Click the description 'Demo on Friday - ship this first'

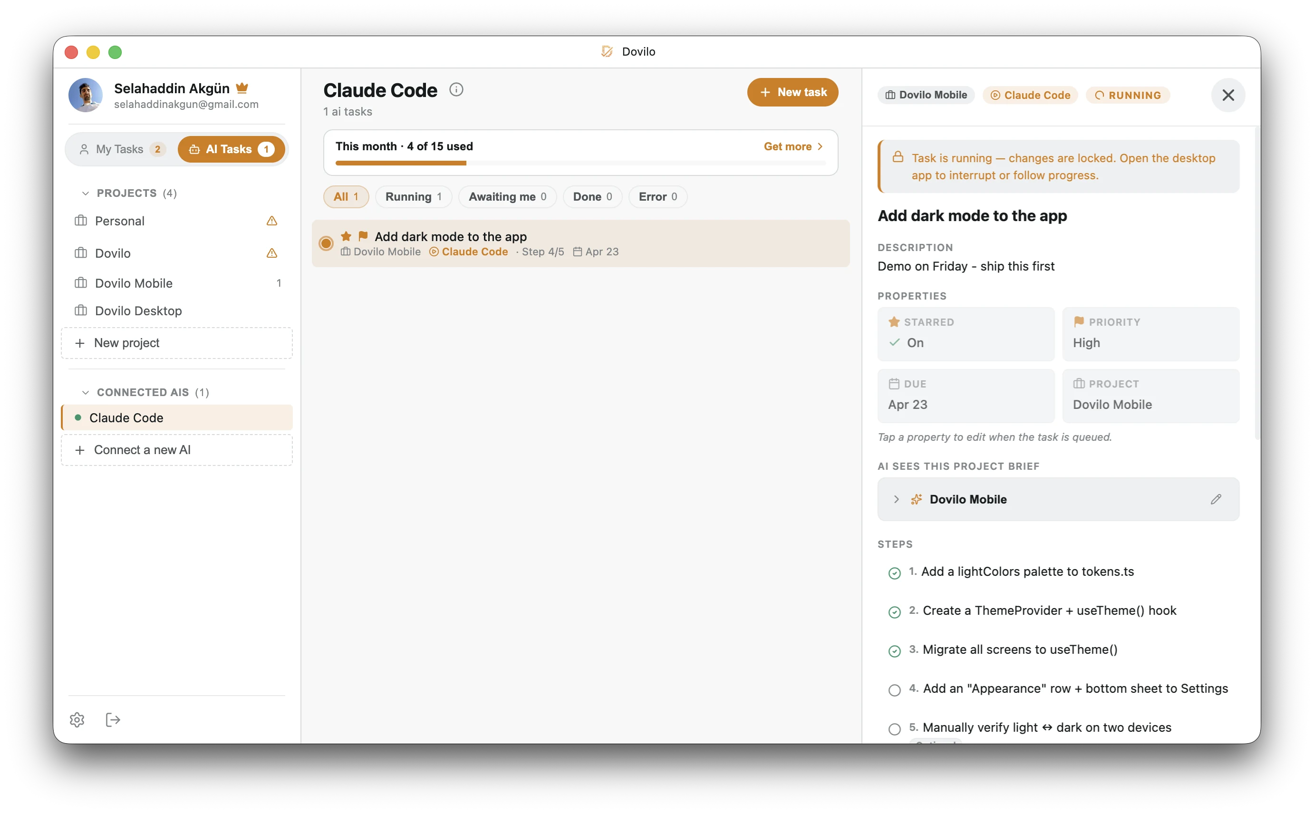click(x=966, y=266)
